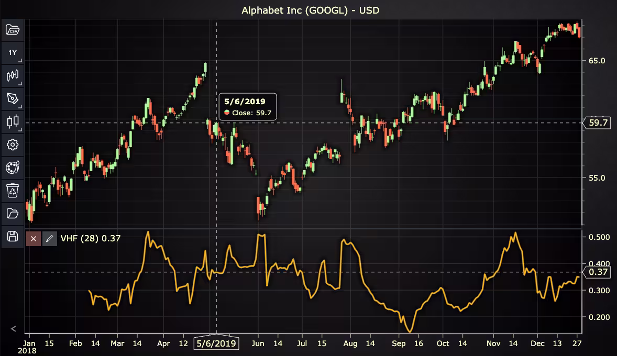617x356 pixels.
Task: Click the Nov label on date axis
Action: 493,343
